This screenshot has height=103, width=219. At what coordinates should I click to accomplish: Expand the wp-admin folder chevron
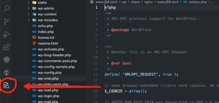pos(28,8)
